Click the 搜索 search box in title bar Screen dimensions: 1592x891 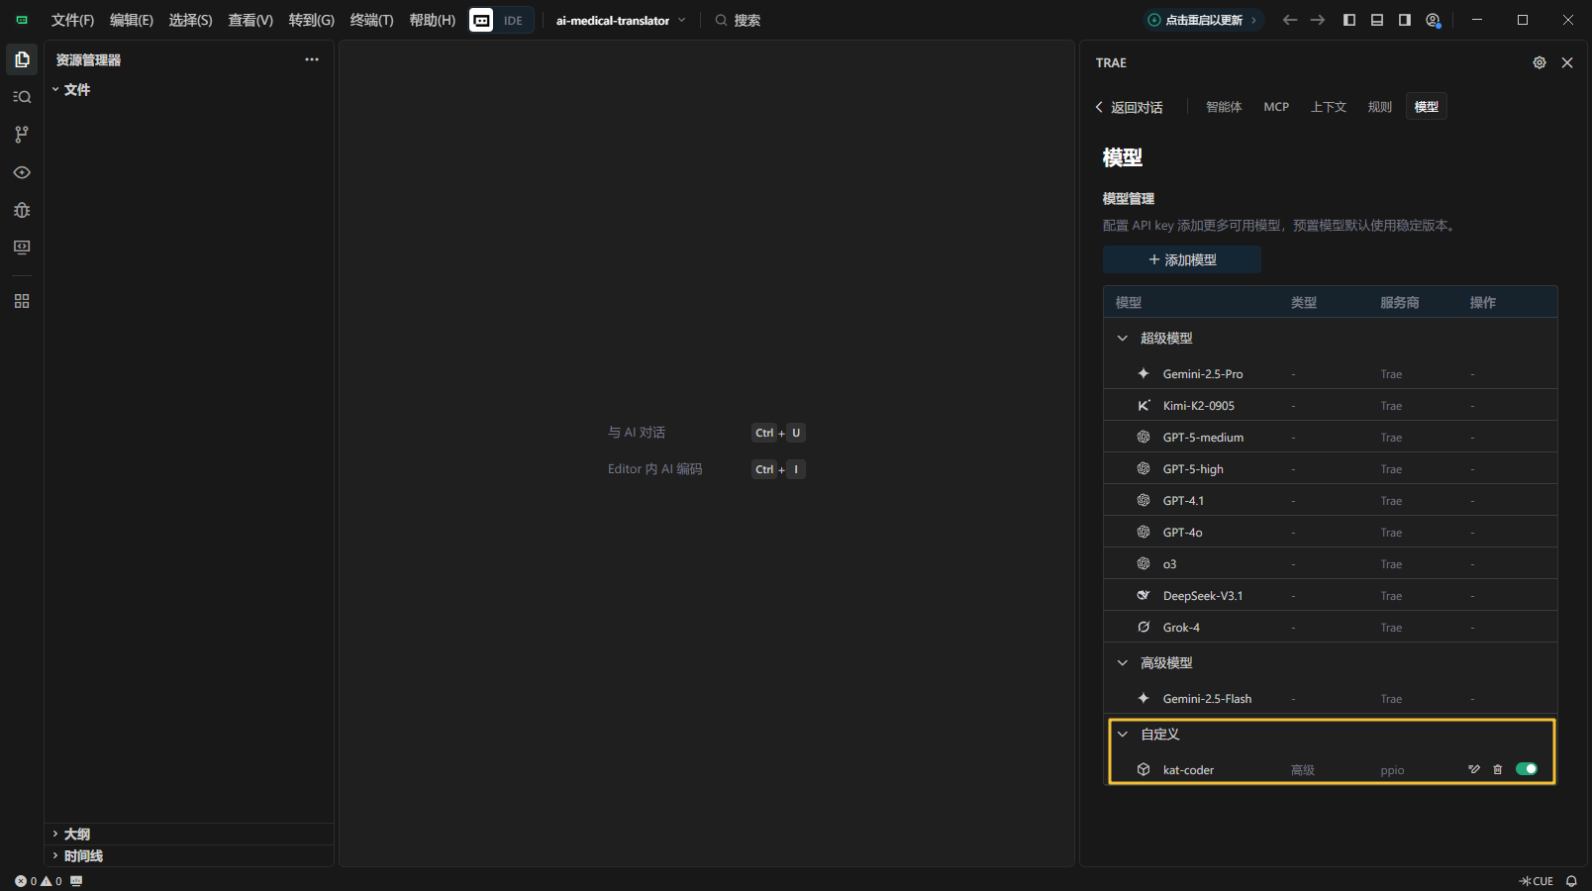pyautogui.click(x=738, y=20)
